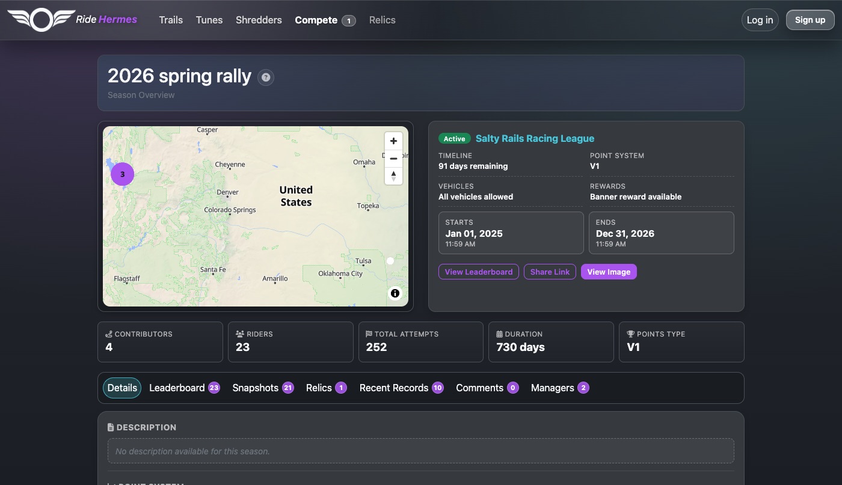Open the Salty Rails Racing League link
Viewport: 842px width, 485px height.
[535, 138]
